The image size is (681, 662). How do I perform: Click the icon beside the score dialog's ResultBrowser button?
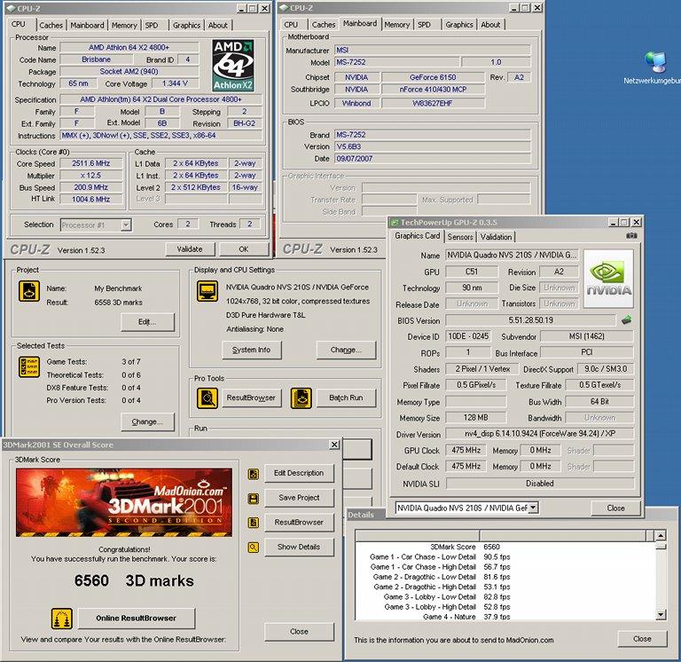[254, 523]
